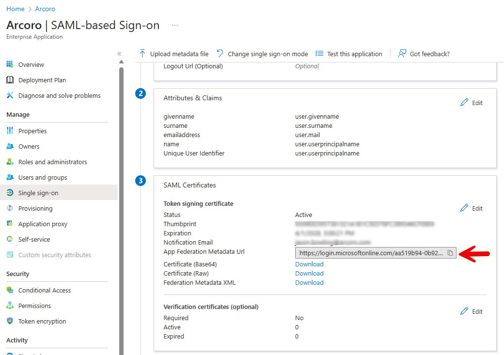Edit Attributes & Claims section
This screenshot has height=355, width=504.
472,103
